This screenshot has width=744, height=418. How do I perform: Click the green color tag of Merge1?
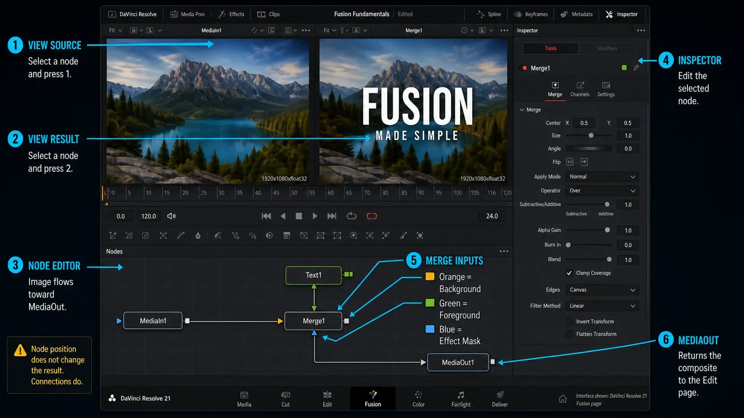(624, 68)
